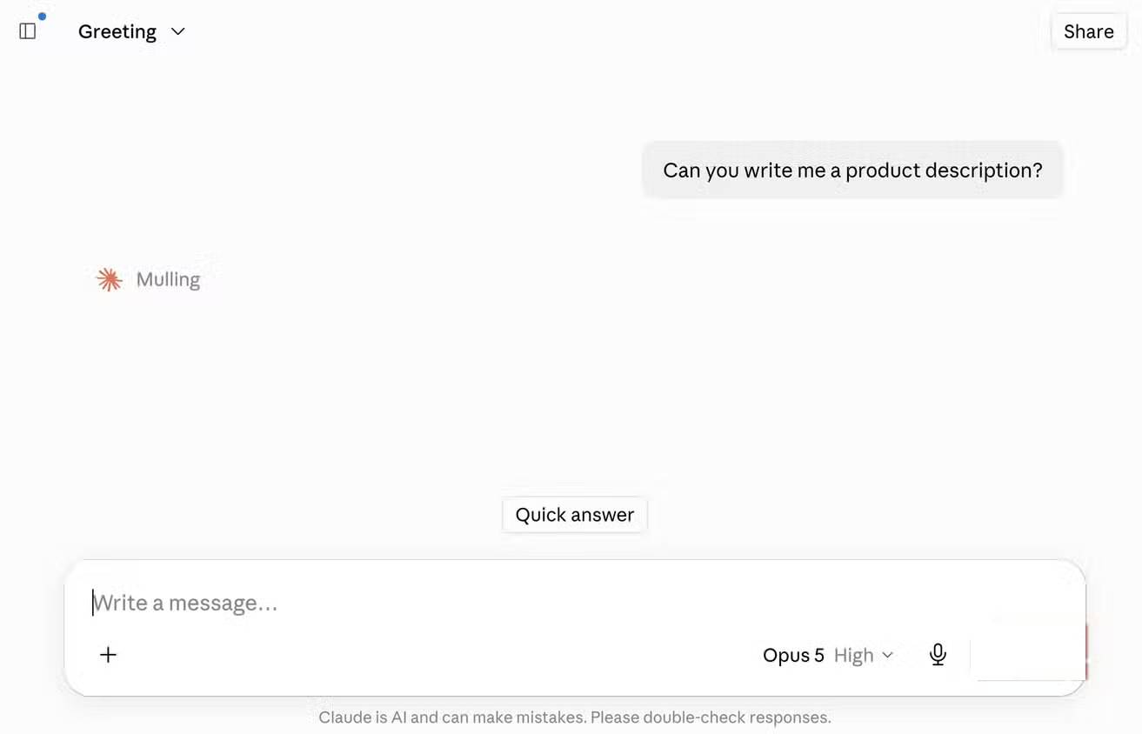1142x734 pixels.
Task: Click the plus attachment icon
Action: [x=108, y=655]
